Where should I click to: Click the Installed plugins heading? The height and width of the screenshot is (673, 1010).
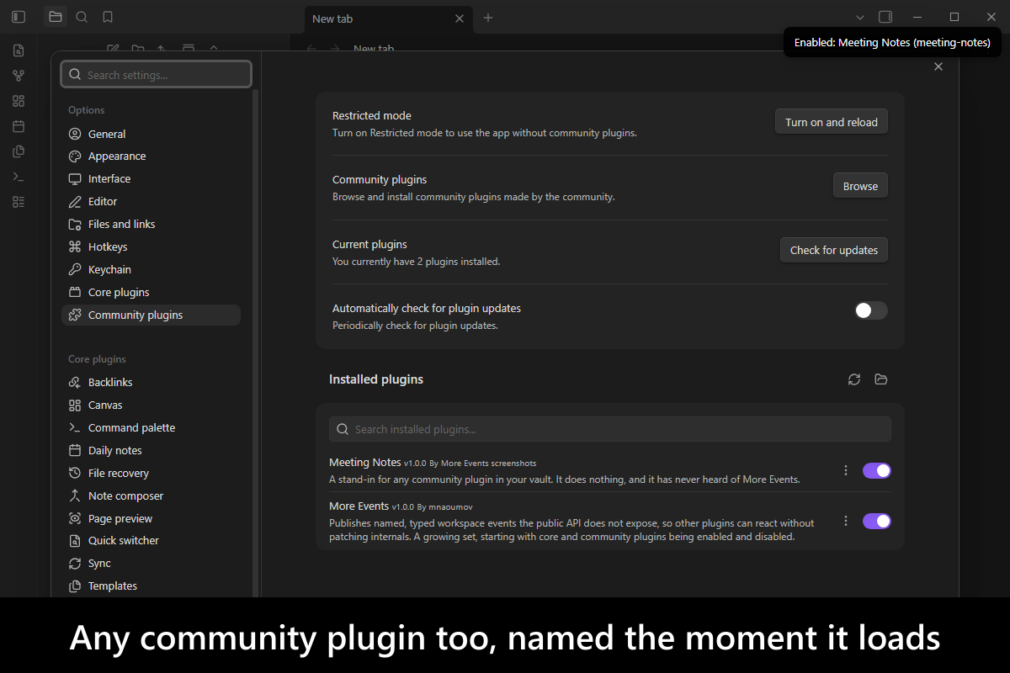pos(376,379)
